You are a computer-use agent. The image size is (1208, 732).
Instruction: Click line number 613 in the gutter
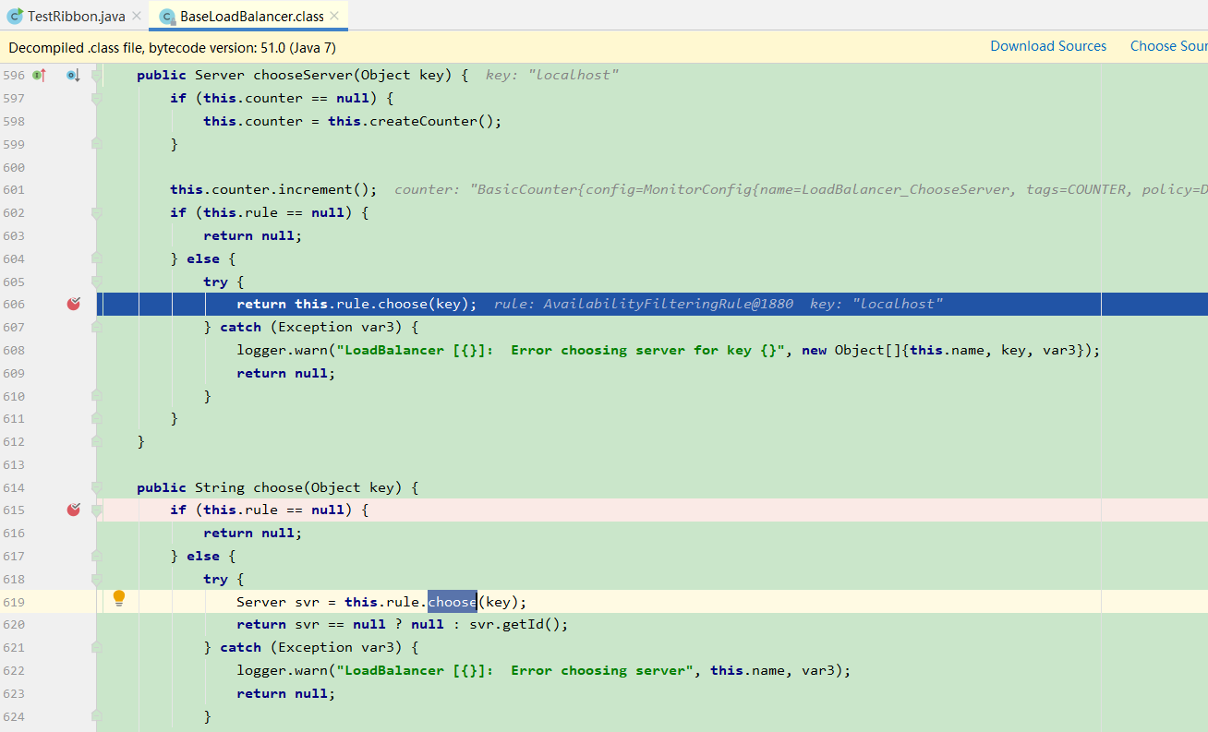click(15, 464)
